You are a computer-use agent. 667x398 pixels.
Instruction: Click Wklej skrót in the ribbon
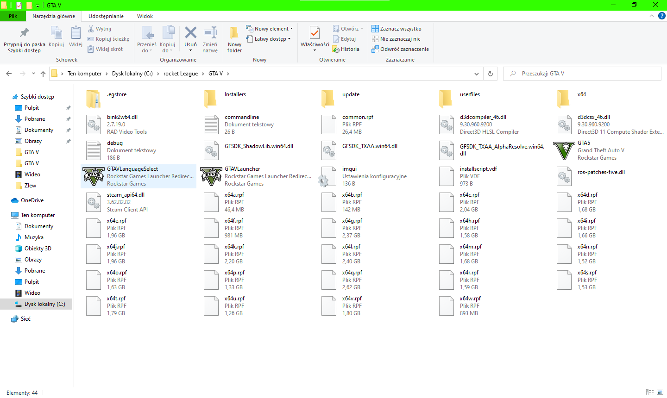pyautogui.click(x=105, y=49)
